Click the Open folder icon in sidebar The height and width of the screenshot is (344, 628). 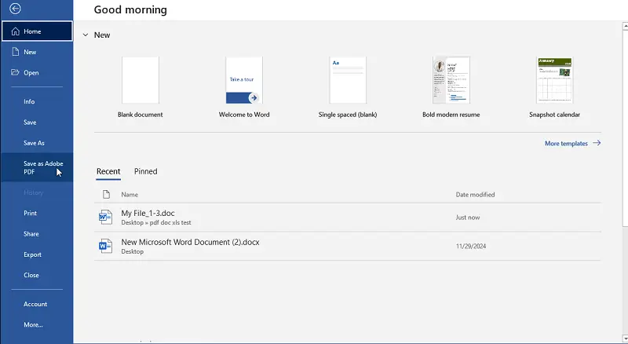[x=15, y=72]
